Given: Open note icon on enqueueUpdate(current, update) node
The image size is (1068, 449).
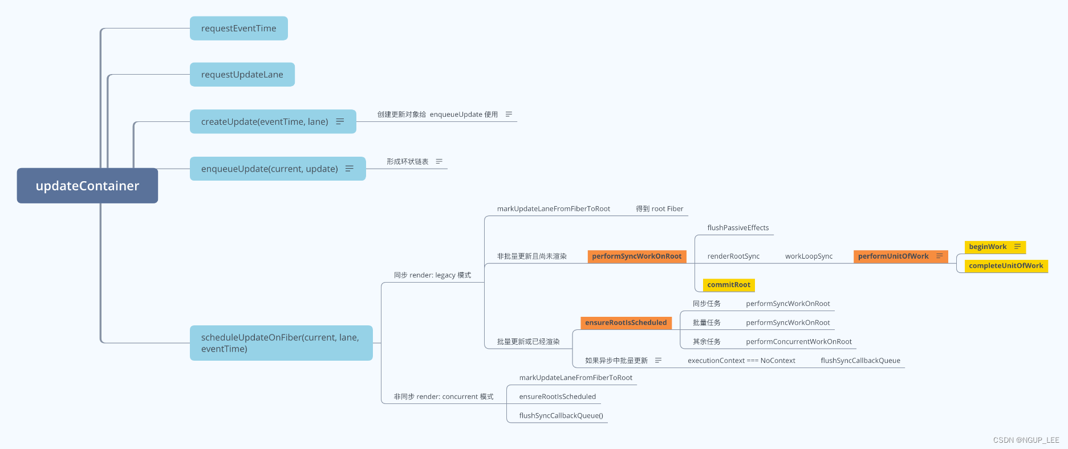Looking at the screenshot, I should (x=350, y=169).
